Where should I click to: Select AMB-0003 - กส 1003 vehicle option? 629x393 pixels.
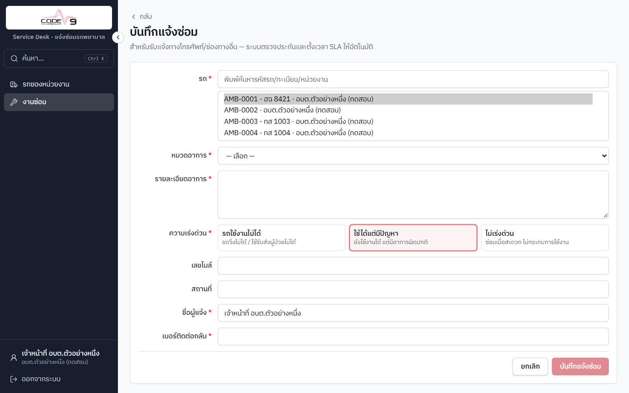pos(408,121)
